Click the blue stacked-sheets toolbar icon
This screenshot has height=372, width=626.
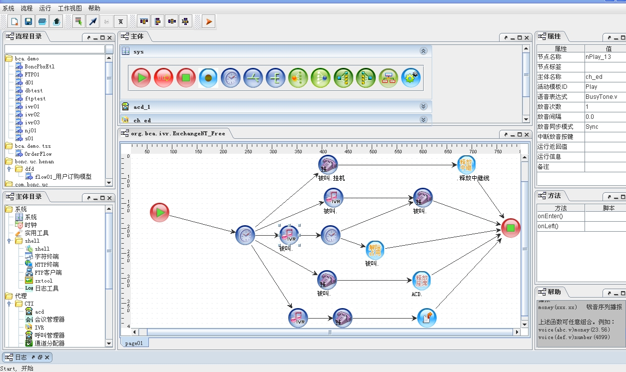point(42,21)
